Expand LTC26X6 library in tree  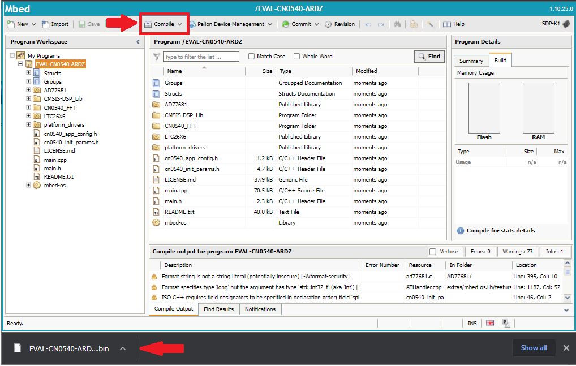28,115
